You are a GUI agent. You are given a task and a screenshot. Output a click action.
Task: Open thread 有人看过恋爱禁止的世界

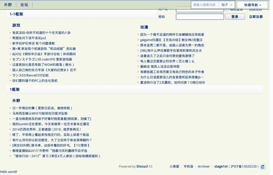pyautogui.click(x=167, y=61)
